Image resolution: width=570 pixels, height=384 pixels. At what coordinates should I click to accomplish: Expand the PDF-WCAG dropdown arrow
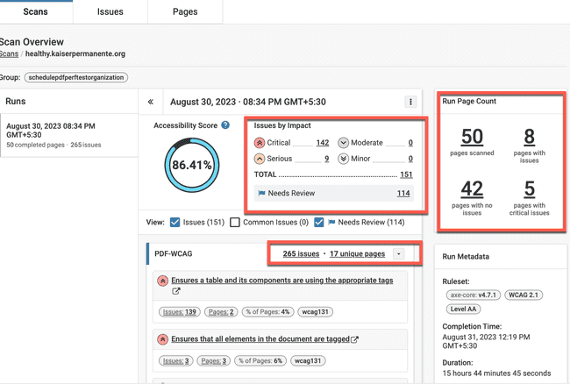tap(398, 253)
